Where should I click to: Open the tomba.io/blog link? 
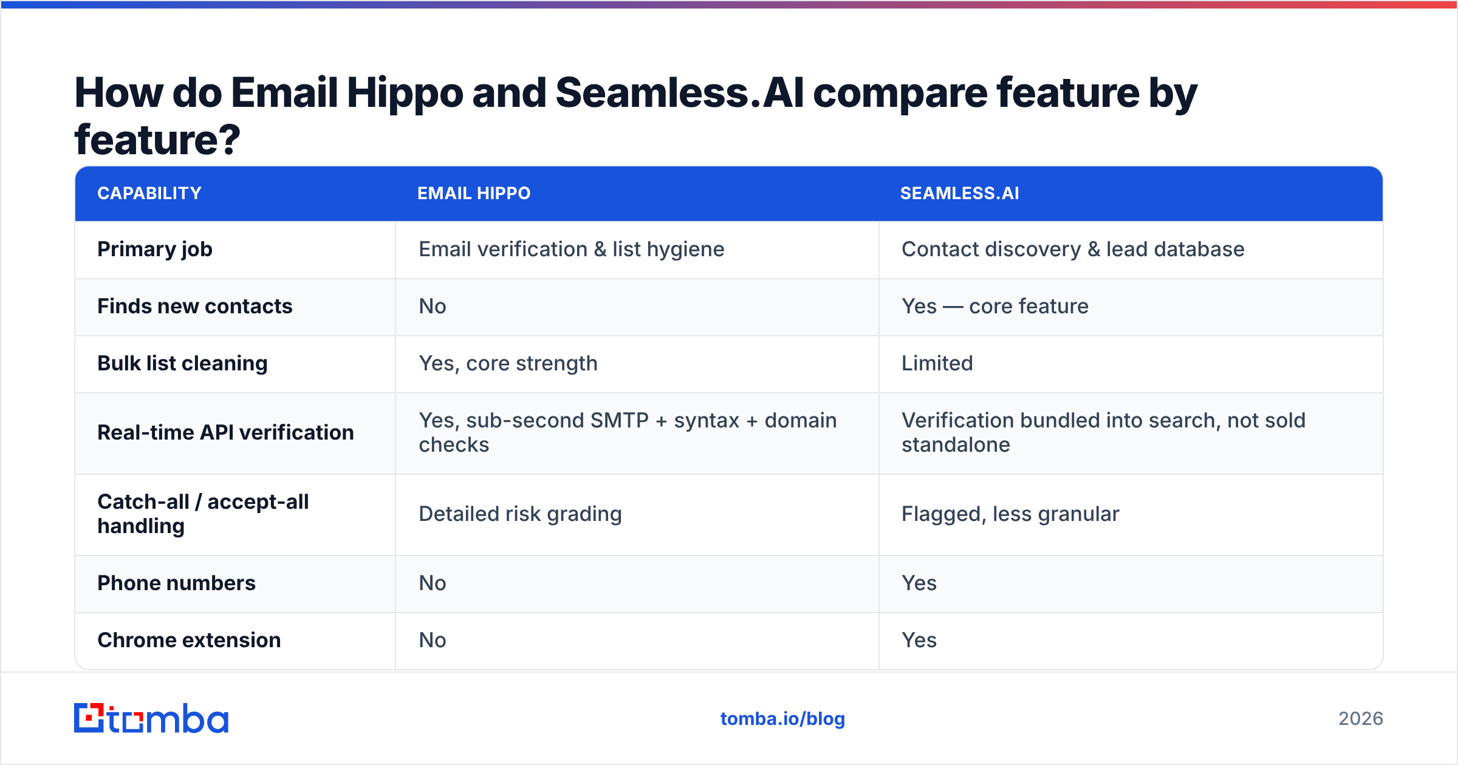pyautogui.click(x=782, y=719)
